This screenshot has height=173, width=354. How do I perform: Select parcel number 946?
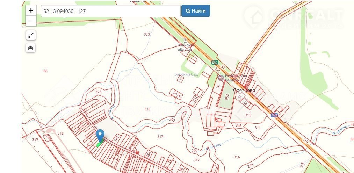coord(238,126)
